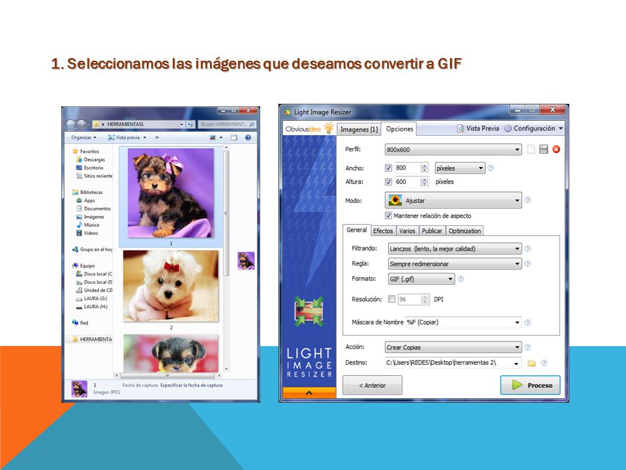Enable the Resolución checkbox
This screenshot has width=626, height=470.
392,299
